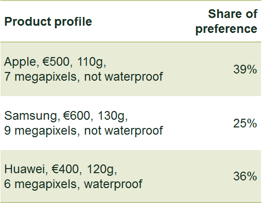Image resolution: width=262 pixels, height=203 pixels.
Task: Click the 36% preference value
Action: coord(245,176)
